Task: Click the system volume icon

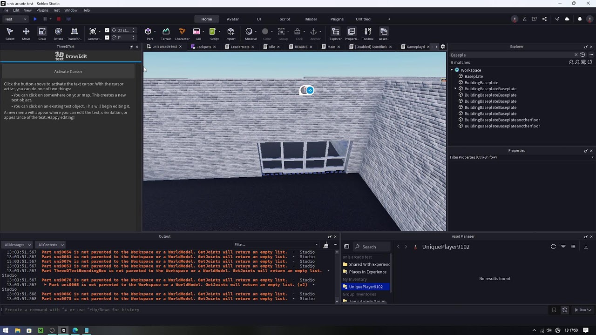Action: tap(549, 330)
